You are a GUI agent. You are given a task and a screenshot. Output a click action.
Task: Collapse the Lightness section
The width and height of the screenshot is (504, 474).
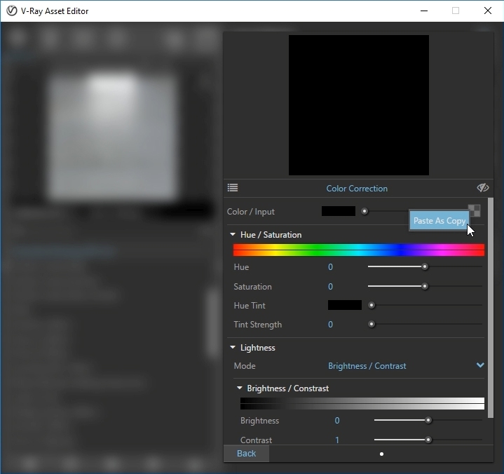point(233,348)
